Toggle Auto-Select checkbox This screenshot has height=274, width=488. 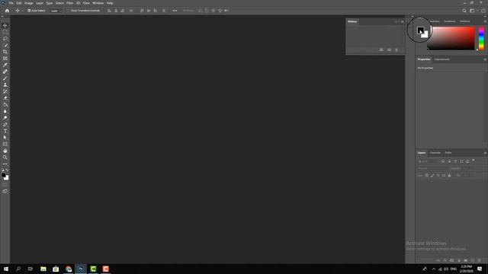point(29,11)
